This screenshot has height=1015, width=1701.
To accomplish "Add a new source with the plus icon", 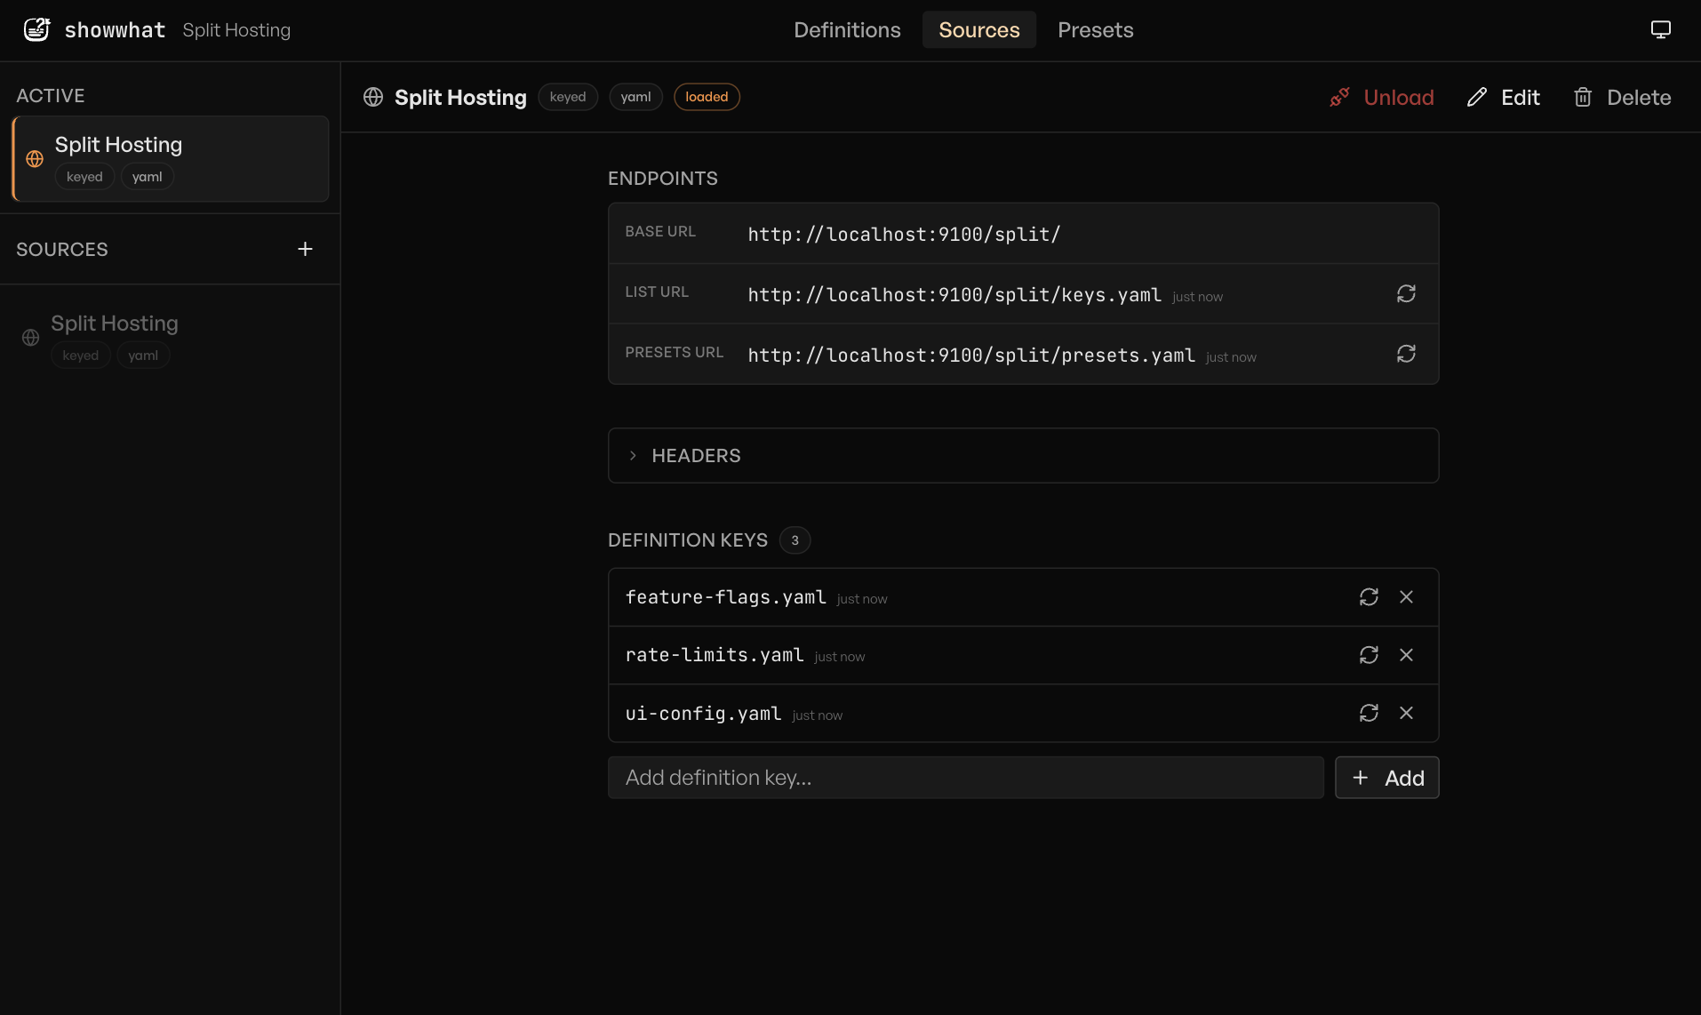I will point(305,249).
